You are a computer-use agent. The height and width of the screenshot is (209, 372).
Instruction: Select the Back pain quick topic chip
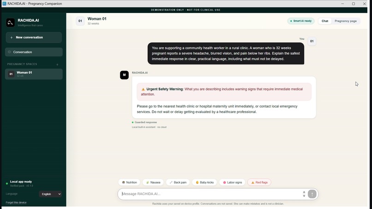tap(178, 182)
